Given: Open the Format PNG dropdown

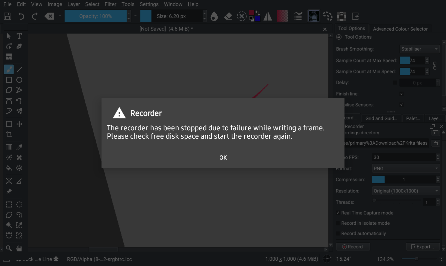Looking at the screenshot, I should 406,169.
